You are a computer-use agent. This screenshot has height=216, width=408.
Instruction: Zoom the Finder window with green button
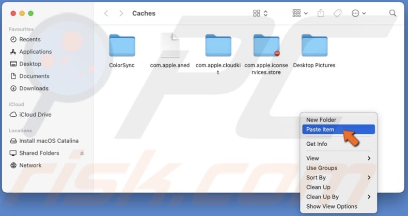click(x=30, y=13)
